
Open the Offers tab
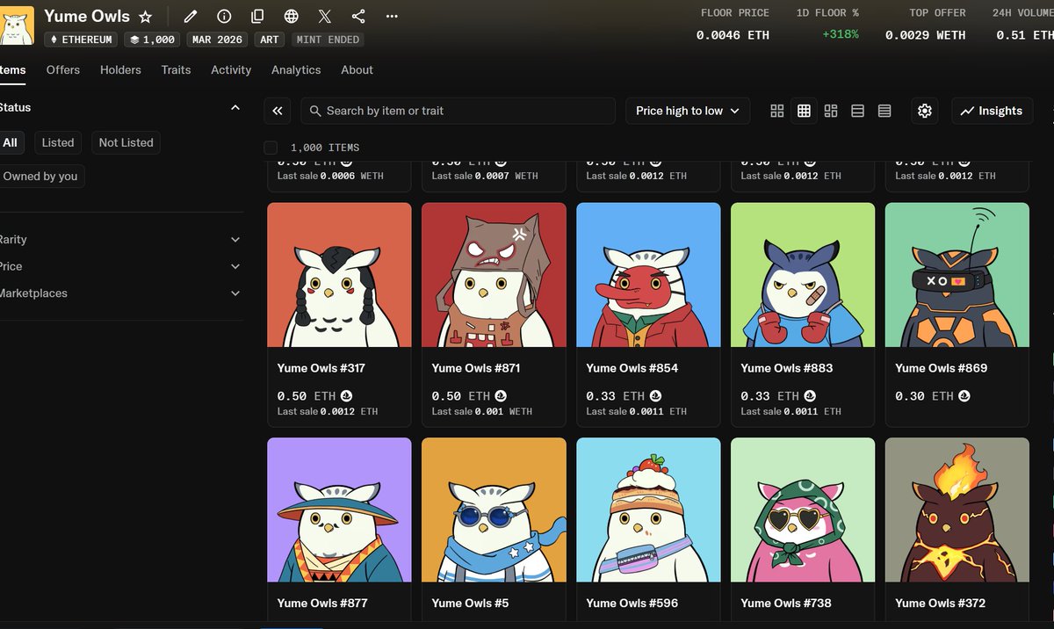point(63,69)
